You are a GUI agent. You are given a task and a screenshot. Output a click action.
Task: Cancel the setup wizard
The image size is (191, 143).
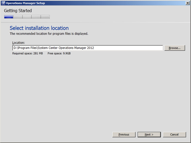coord(175,134)
